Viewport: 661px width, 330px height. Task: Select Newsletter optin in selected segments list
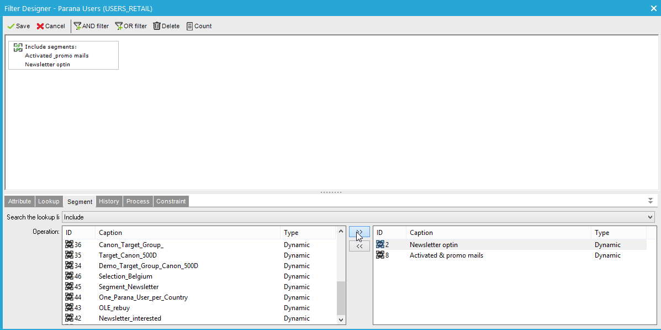pos(433,245)
